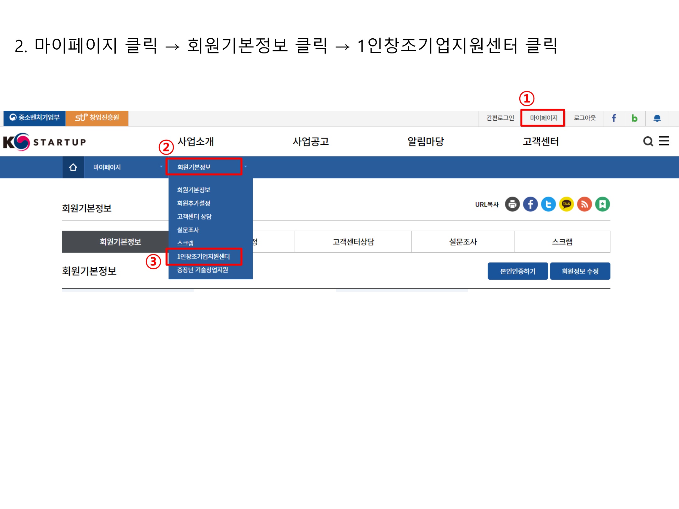
Task: Open the search magnifier icon
Action: pos(648,141)
